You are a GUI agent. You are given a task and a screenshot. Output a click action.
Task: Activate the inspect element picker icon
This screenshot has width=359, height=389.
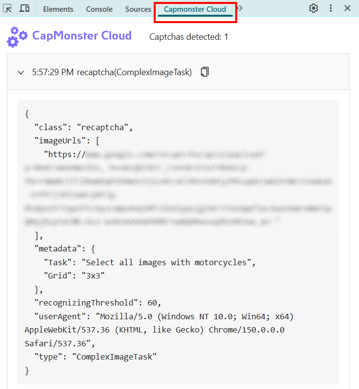[7, 8]
